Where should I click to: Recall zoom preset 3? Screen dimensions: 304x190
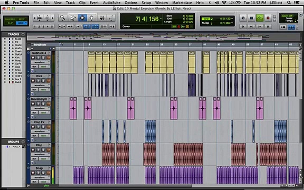click(44, 27)
